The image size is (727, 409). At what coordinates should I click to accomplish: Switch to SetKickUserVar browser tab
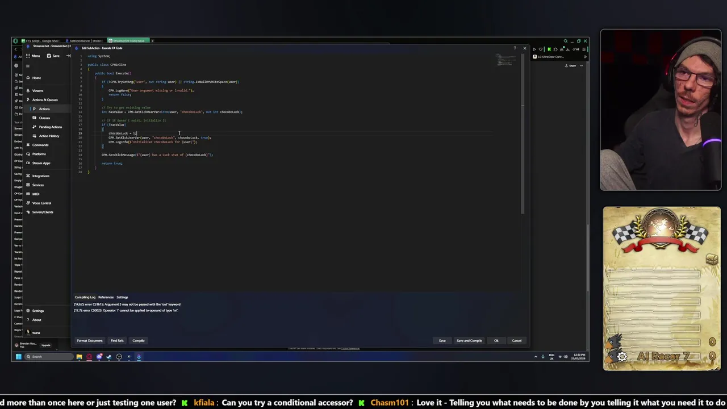point(84,41)
